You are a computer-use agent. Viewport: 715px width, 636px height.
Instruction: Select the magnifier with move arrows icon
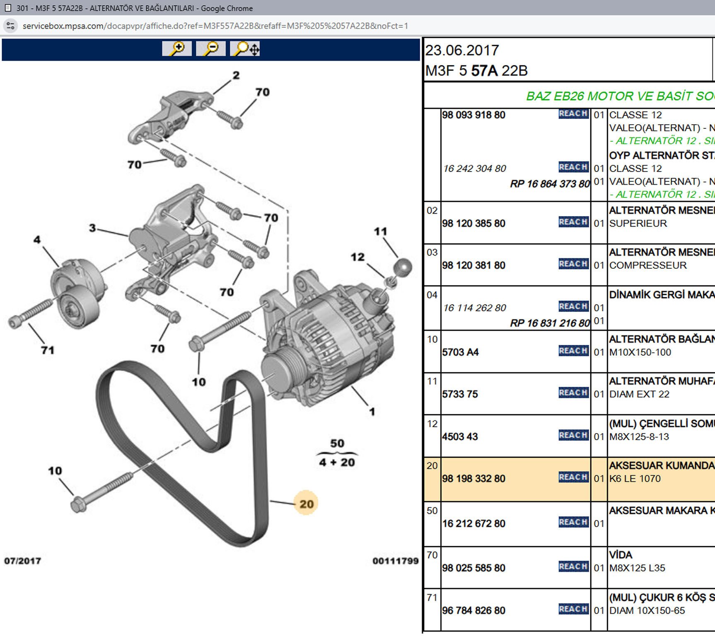pyautogui.click(x=245, y=49)
